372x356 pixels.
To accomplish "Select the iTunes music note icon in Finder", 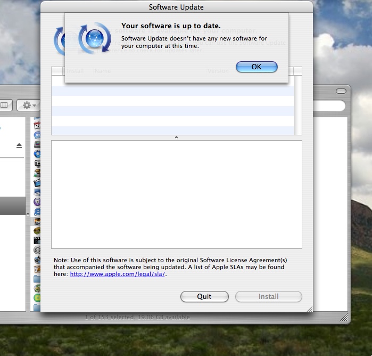I will pyautogui.click(x=37, y=259).
